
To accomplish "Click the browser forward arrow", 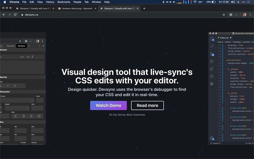I will [10, 15].
